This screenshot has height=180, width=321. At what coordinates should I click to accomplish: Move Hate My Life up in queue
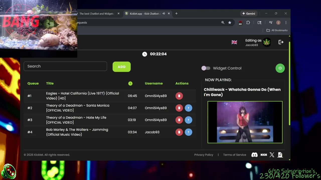pyautogui.click(x=188, y=120)
